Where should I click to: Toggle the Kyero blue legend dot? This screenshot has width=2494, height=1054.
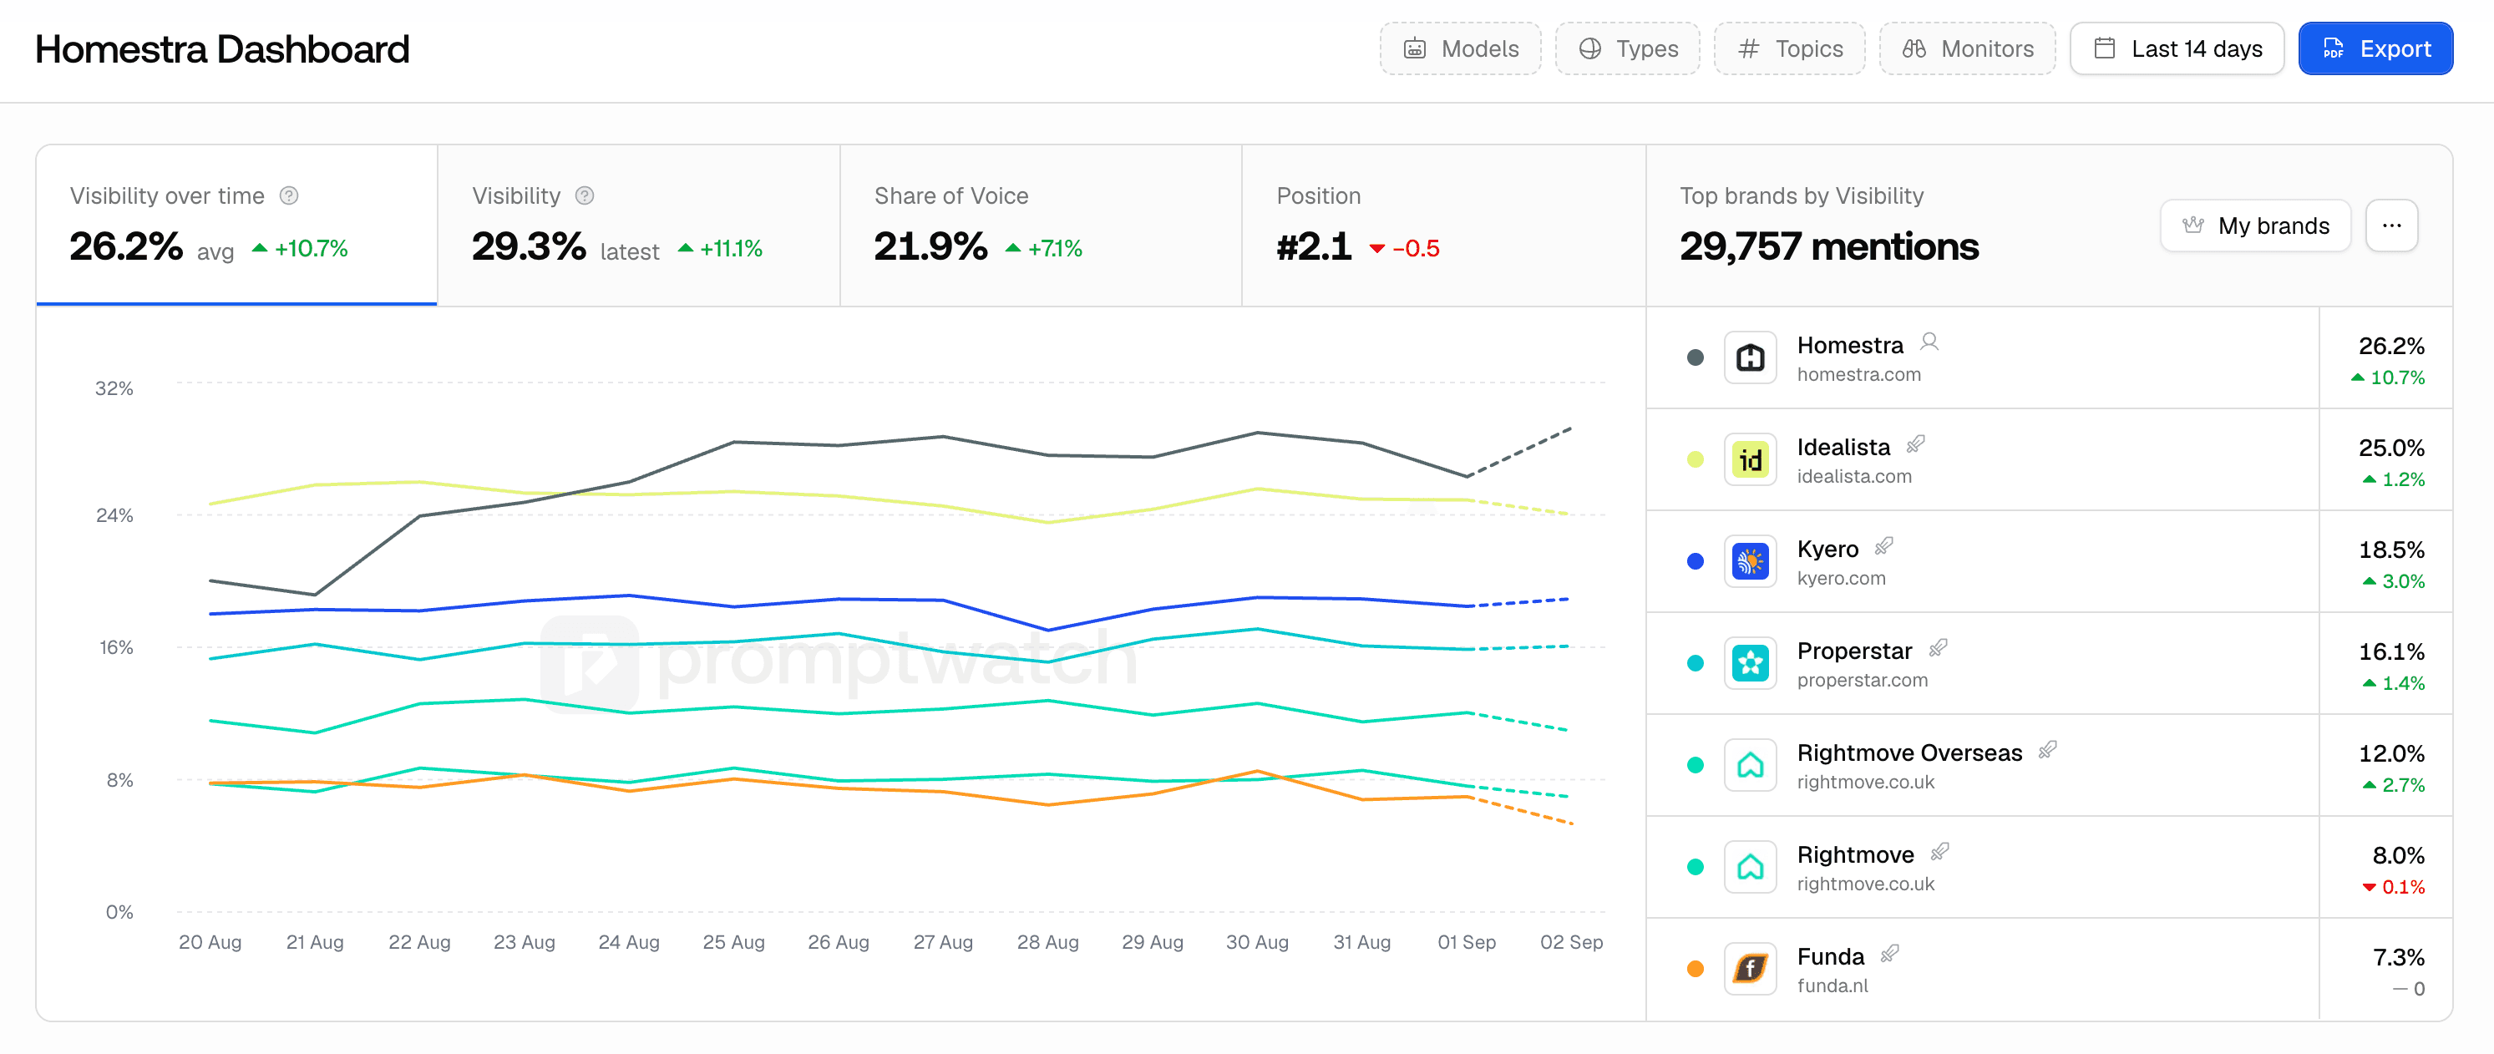click(1695, 561)
